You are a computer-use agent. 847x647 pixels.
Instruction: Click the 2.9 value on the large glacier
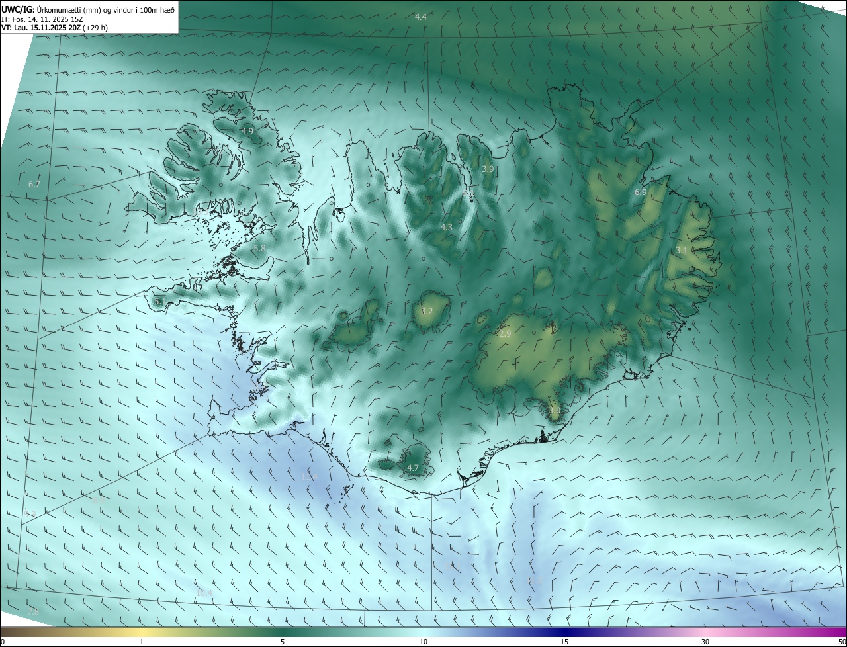click(x=505, y=334)
